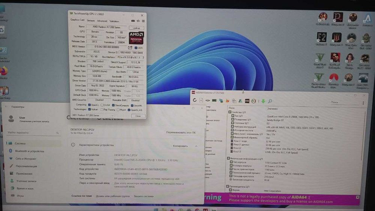Toggle the PhysX checkbox
The height and width of the screenshot is (211, 375).
click(118, 110)
